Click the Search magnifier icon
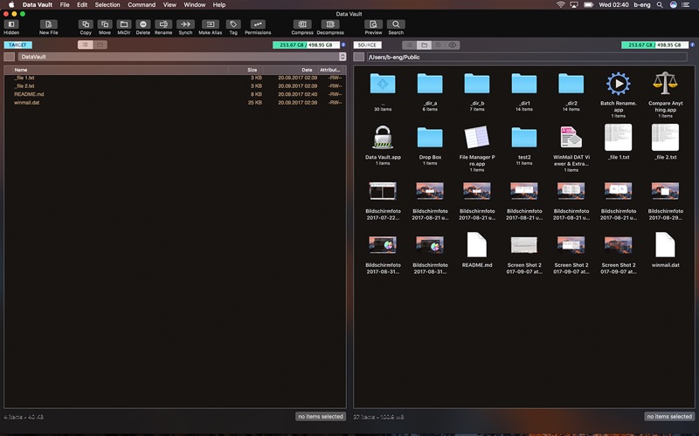Screen dimensions: 699x436 396,24
